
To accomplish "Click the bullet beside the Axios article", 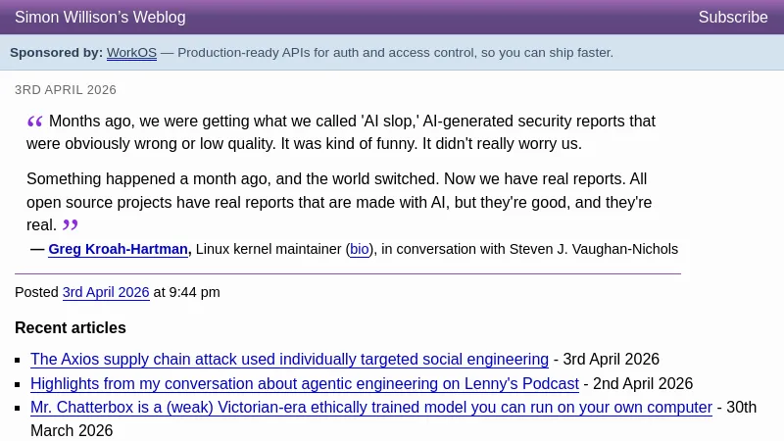I will click(x=20, y=361).
